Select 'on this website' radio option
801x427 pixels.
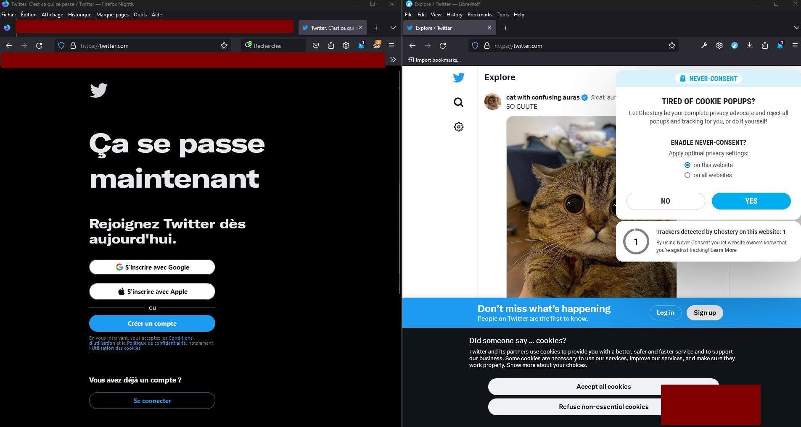[x=687, y=165]
